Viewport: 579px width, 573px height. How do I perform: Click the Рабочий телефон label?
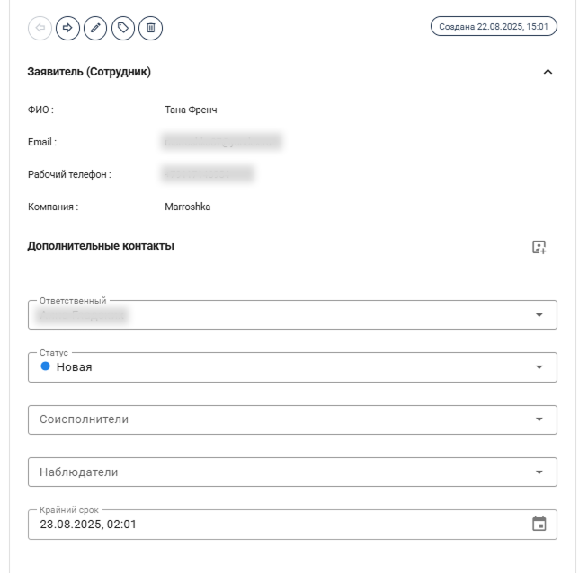pos(69,174)
